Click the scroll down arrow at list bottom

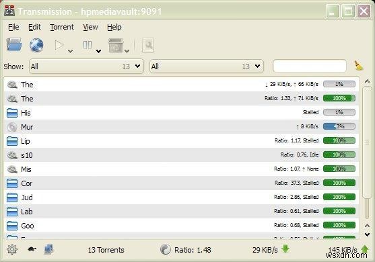(x=367, y=235)
